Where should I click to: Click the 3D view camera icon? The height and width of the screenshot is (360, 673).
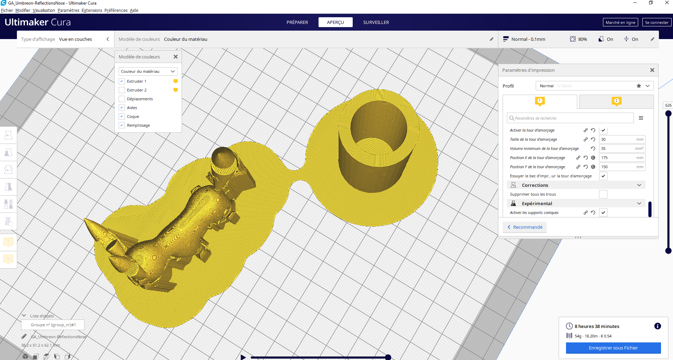[25, 356]
